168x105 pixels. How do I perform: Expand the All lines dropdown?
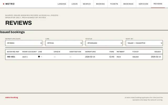tap(64, 43)
